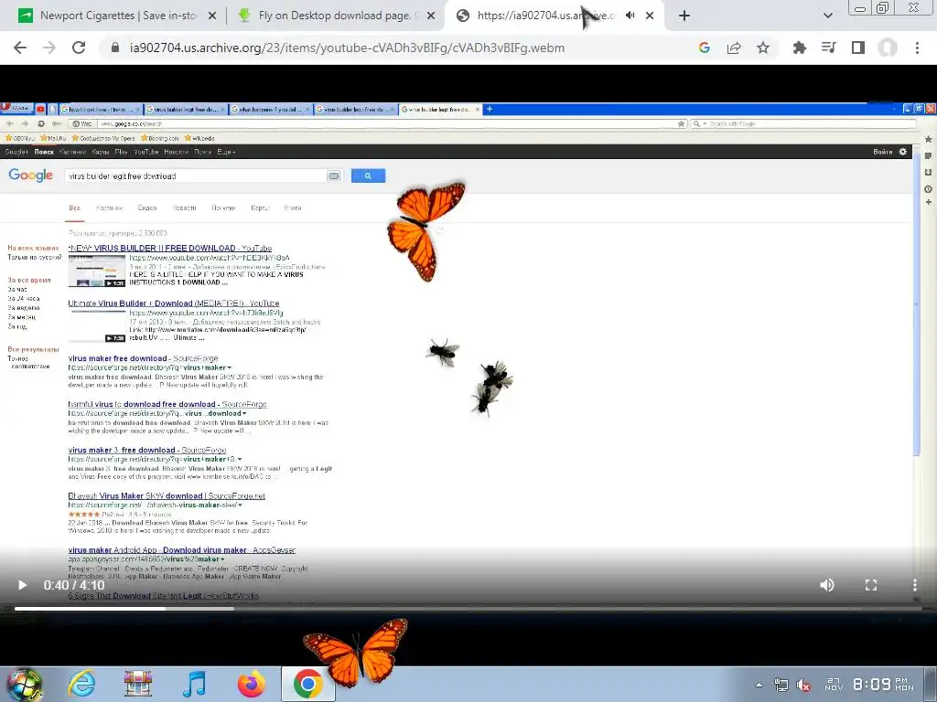Screen dimensions: 937x702
Task: Open the media control icon
Action: tap(828, 48)
